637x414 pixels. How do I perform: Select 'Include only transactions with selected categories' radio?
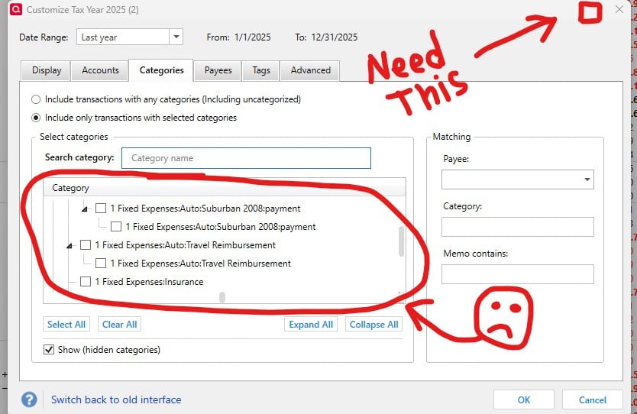coord(36,118)
